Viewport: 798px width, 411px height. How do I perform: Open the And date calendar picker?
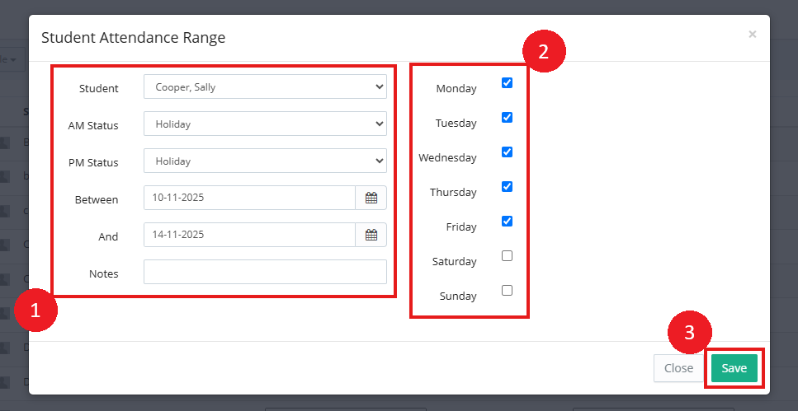click(371, 236)
